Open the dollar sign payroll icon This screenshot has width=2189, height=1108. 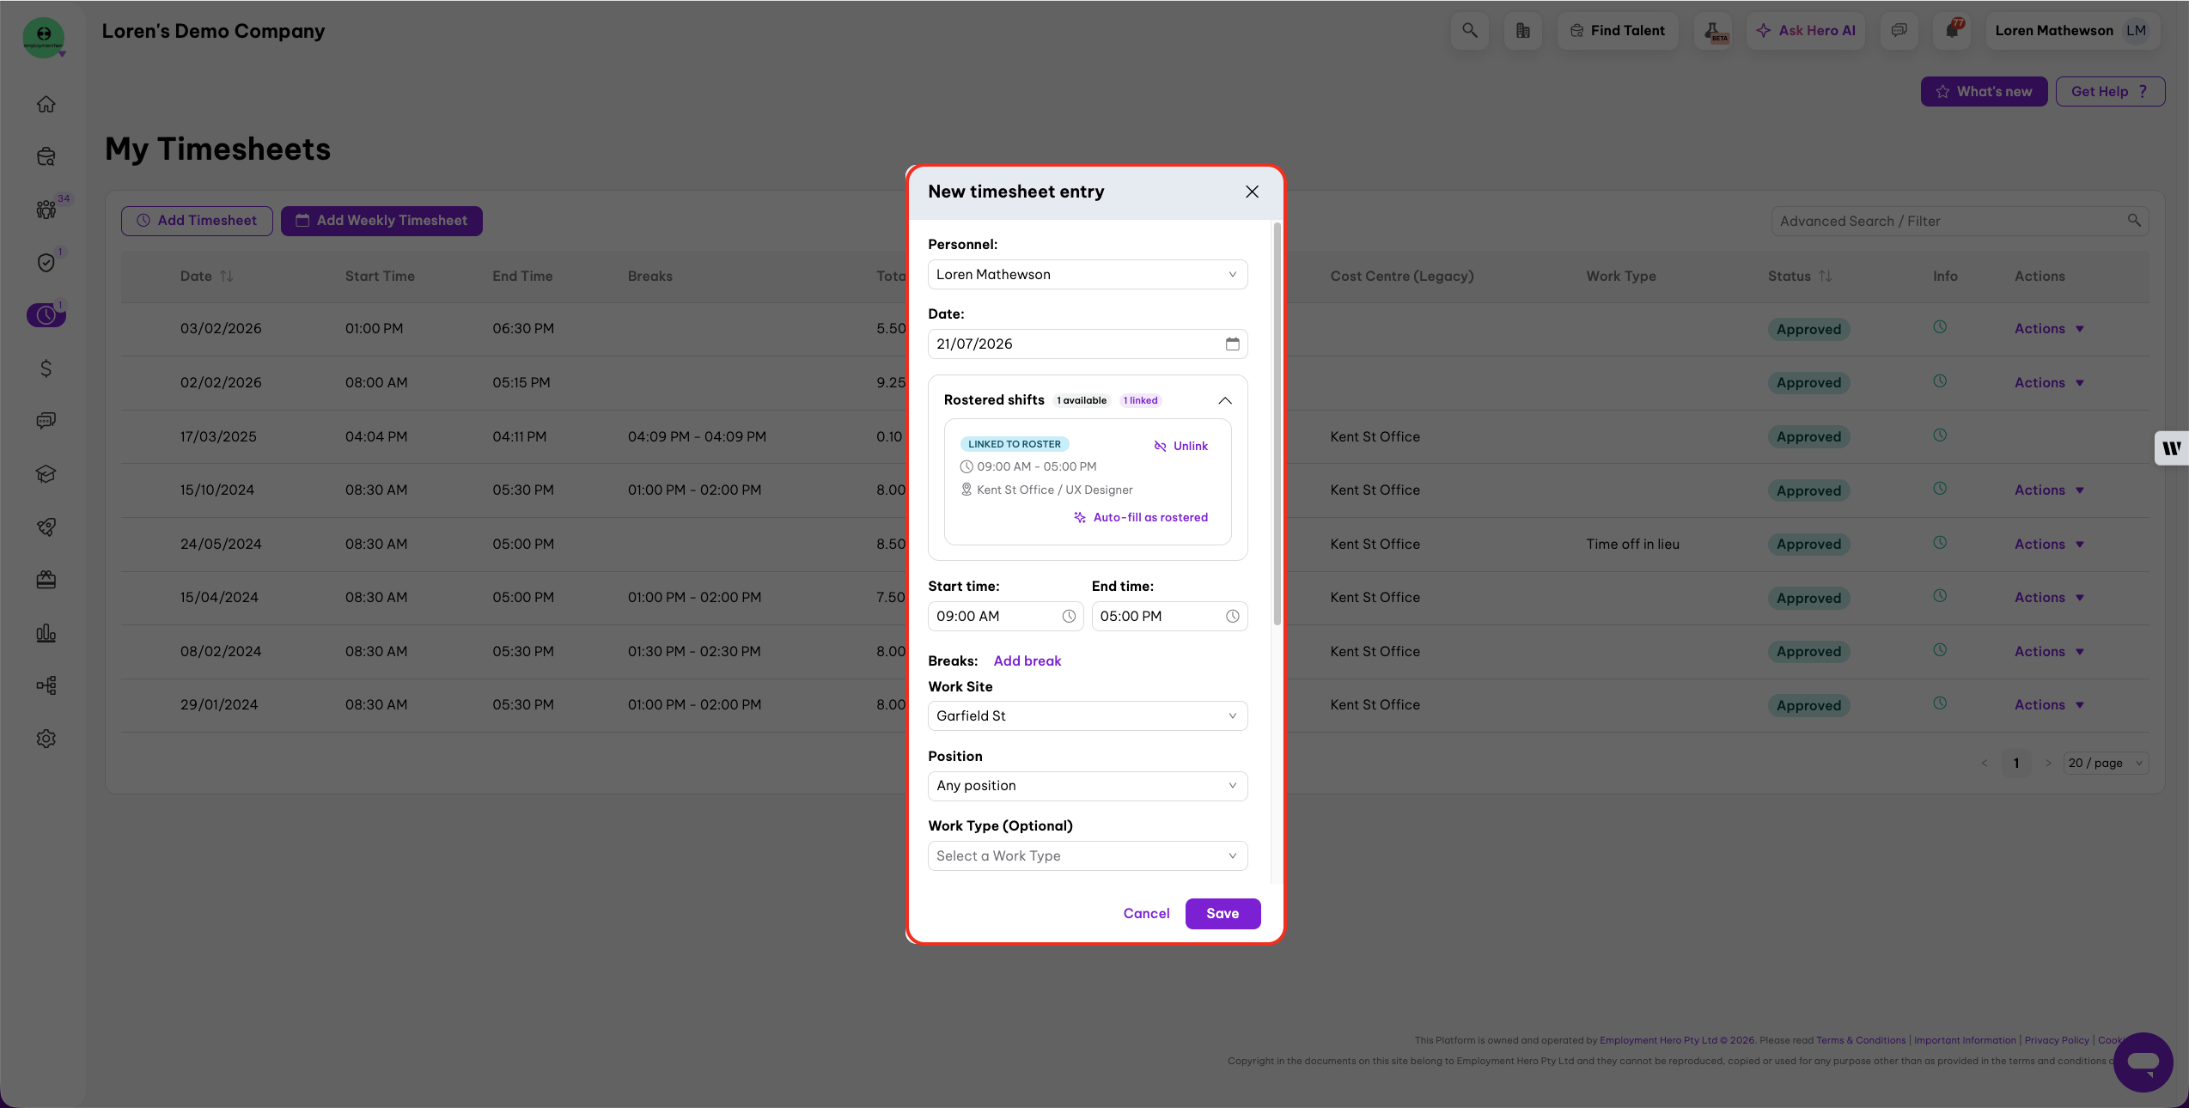click(46, 368)
